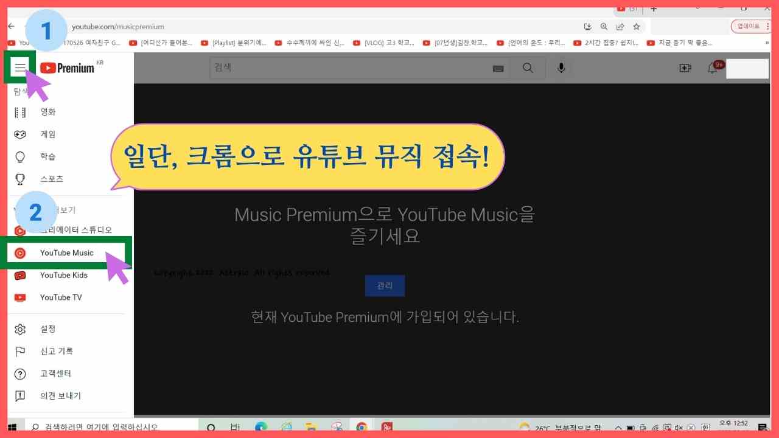Open bookmark '수수께끼에 싸인 신...'

[x=310, y=43]
